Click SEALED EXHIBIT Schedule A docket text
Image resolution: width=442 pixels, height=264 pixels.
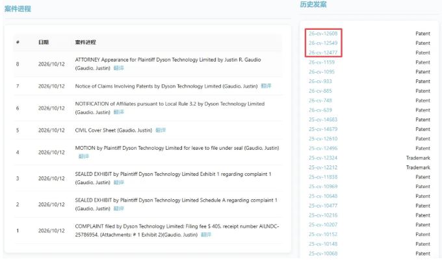pos(176,204)
